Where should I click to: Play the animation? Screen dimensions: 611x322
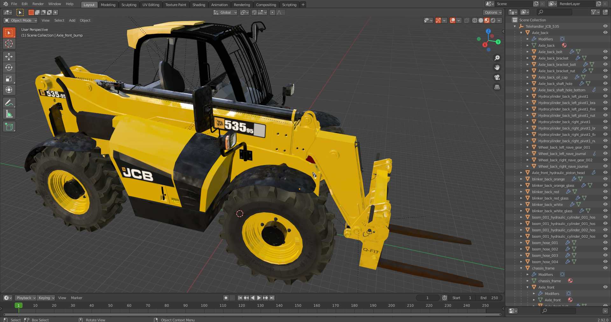pos(259,298)
